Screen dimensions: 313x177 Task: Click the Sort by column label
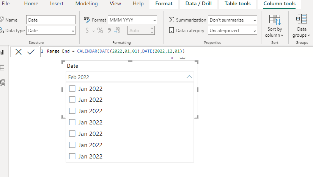(x=275, y=32)
